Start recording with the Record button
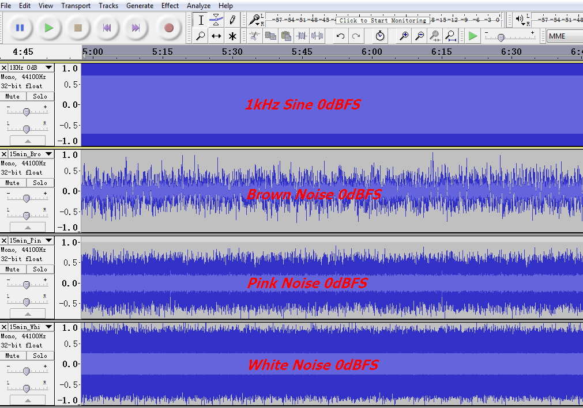This screenshot has height=408, width=583. [169, 28]
